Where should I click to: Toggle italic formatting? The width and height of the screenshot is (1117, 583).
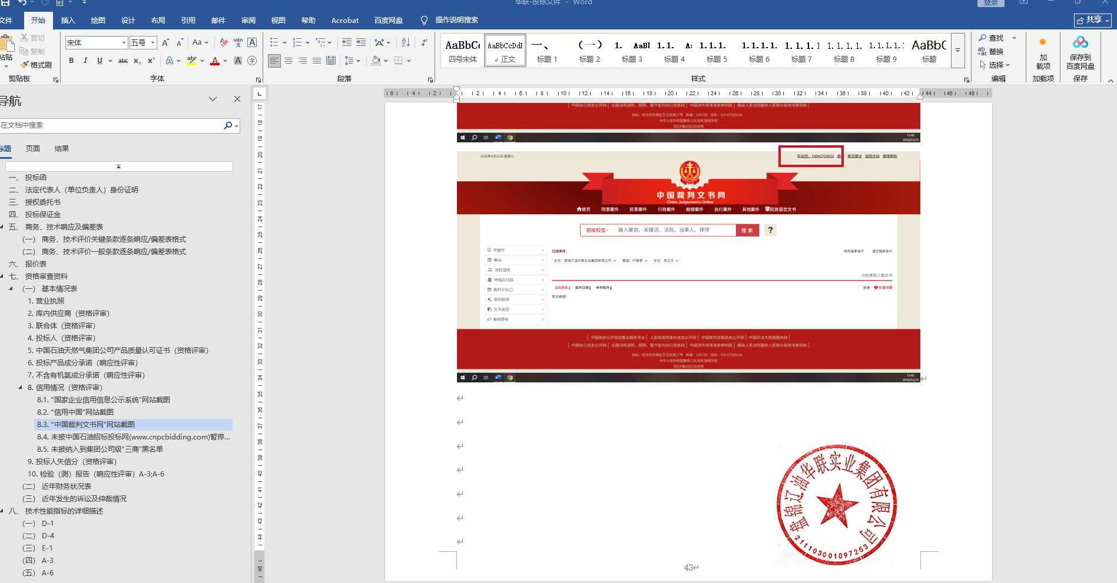click(85, 61)
